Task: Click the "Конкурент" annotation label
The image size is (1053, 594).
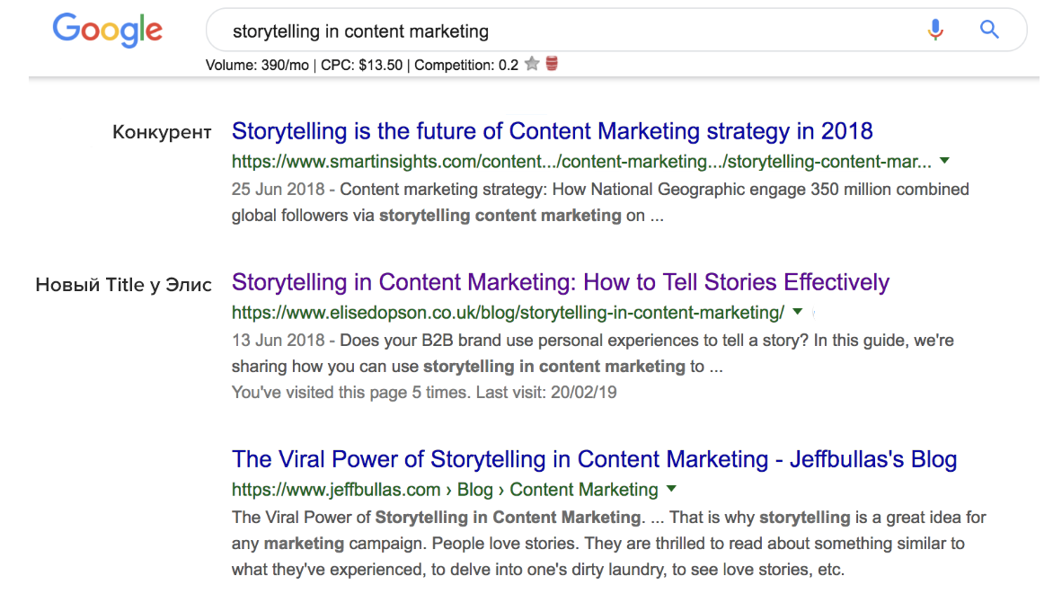Action: 162,133
